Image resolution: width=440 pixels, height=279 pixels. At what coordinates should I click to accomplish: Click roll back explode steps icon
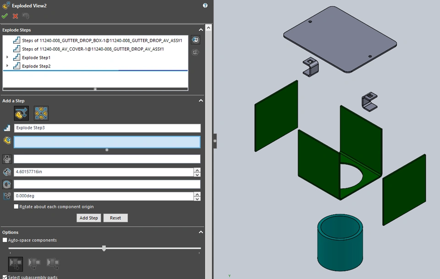[x=195, y=40]
